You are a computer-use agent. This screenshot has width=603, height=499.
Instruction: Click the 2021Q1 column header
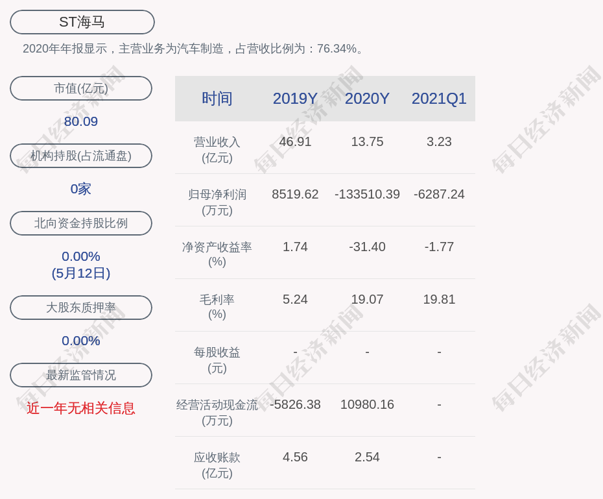click(x=439, y=99)
